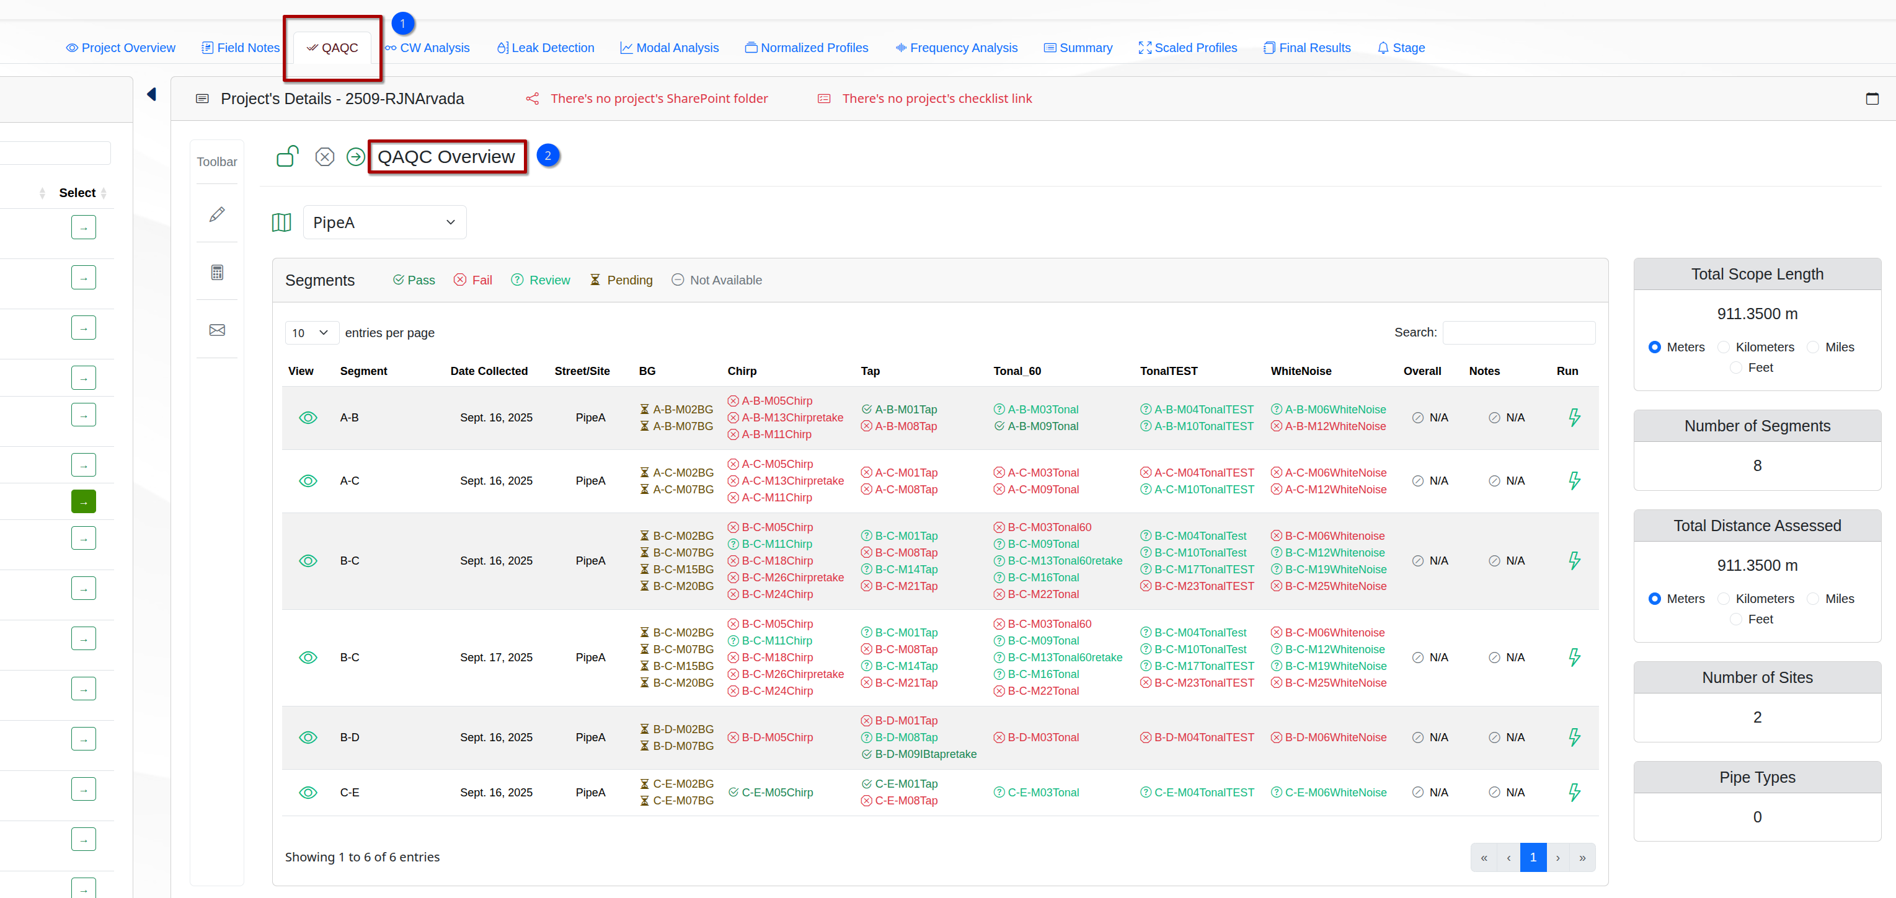Click the envelope mail icon in Toolbar
1896x898 pixels.
coord(216,330)
